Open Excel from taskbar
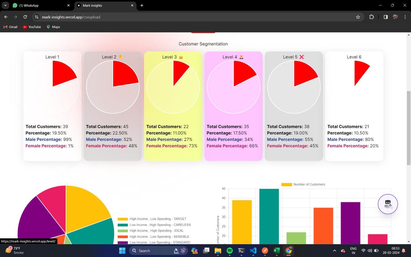This screenshot has height=257, width=411. (277, 251)
